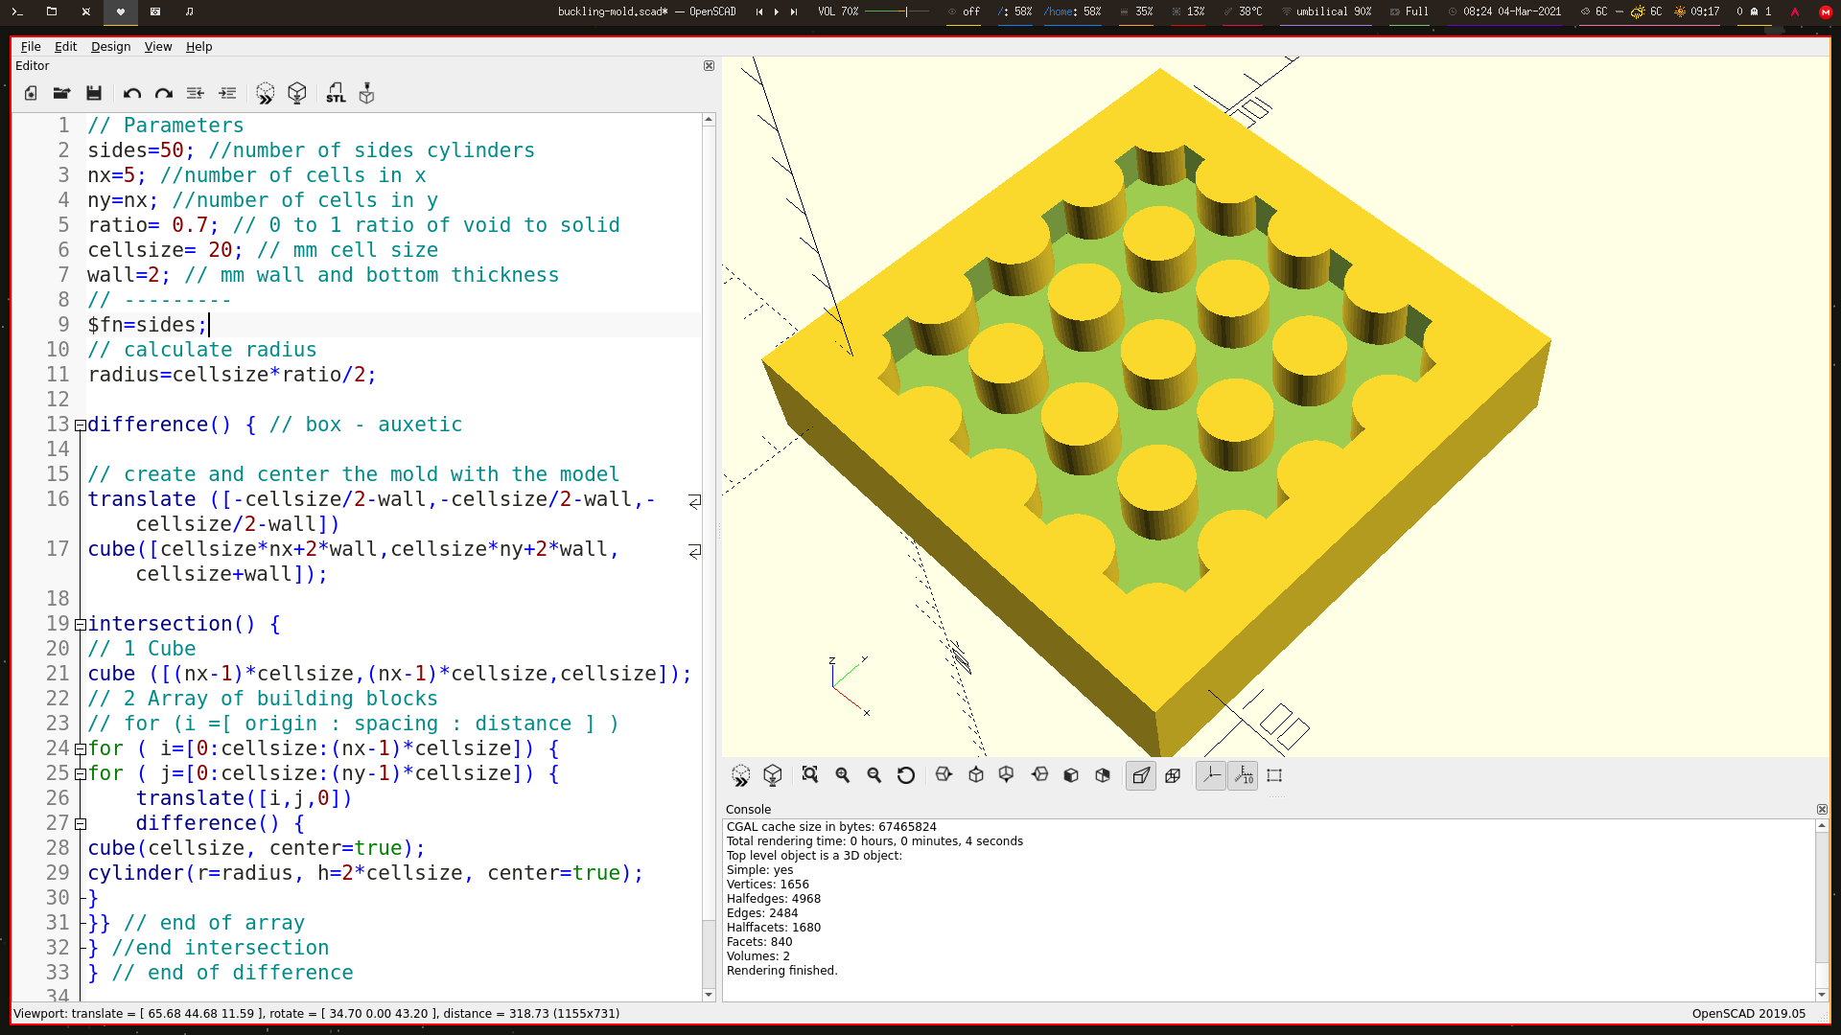Click the Render icon in editor toolbar
This screenshot has width=1841, height=1035.
coord(297,93)
